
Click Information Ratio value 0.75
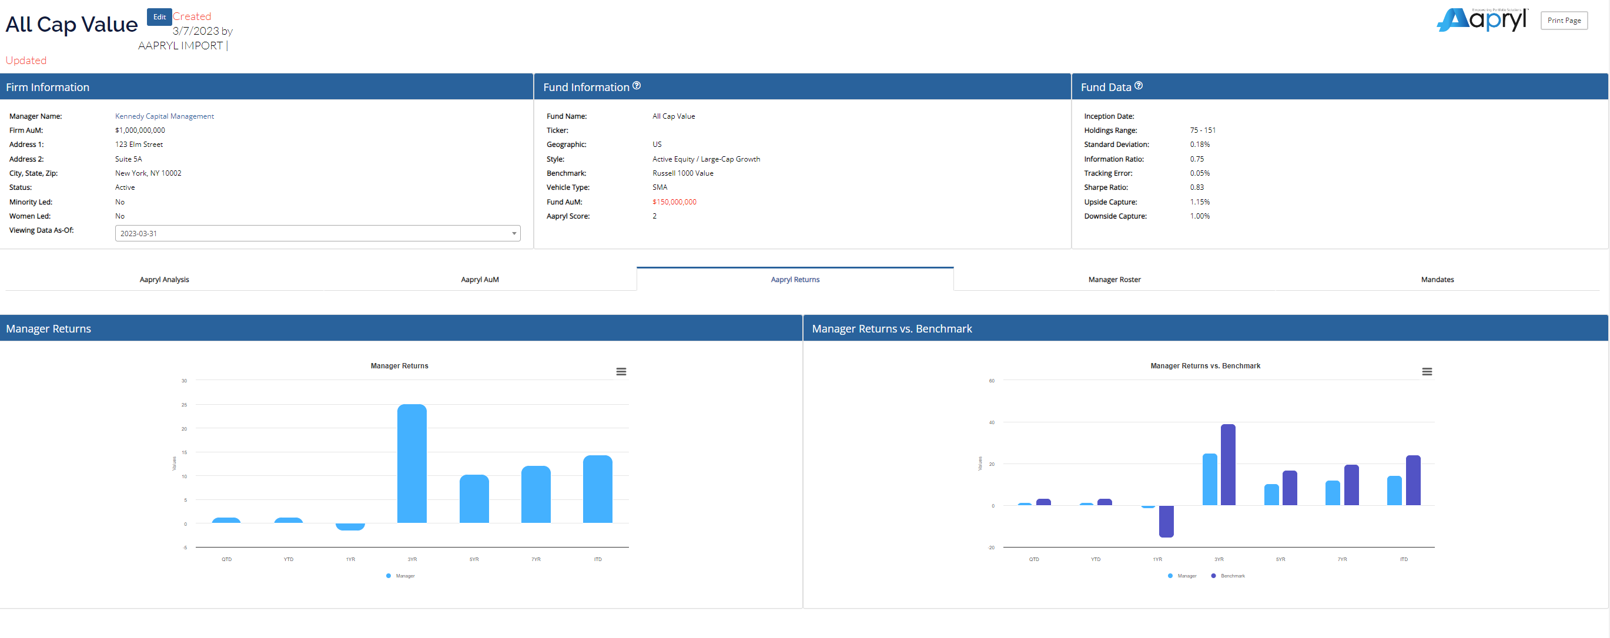pos(1197,159)
